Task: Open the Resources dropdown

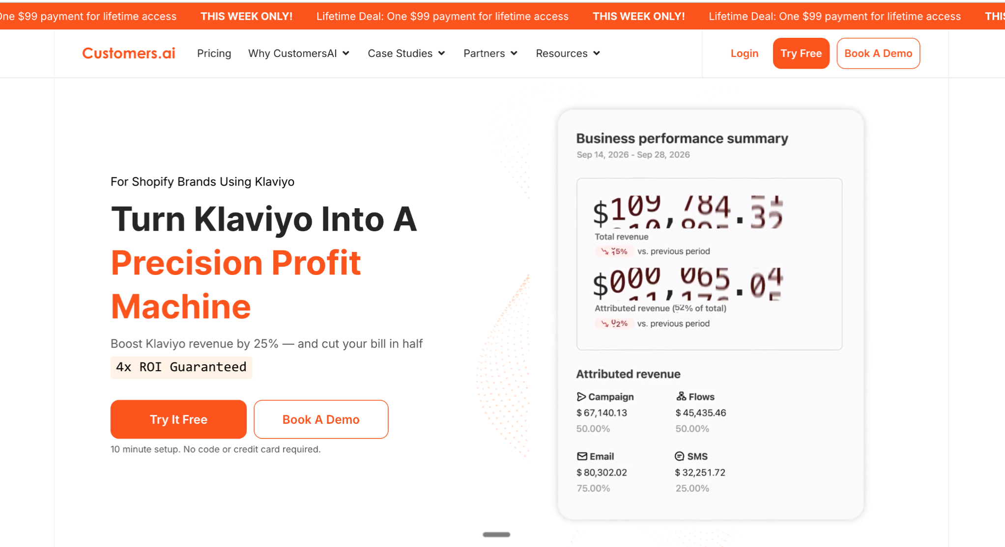Action: (x=567, y=53)
